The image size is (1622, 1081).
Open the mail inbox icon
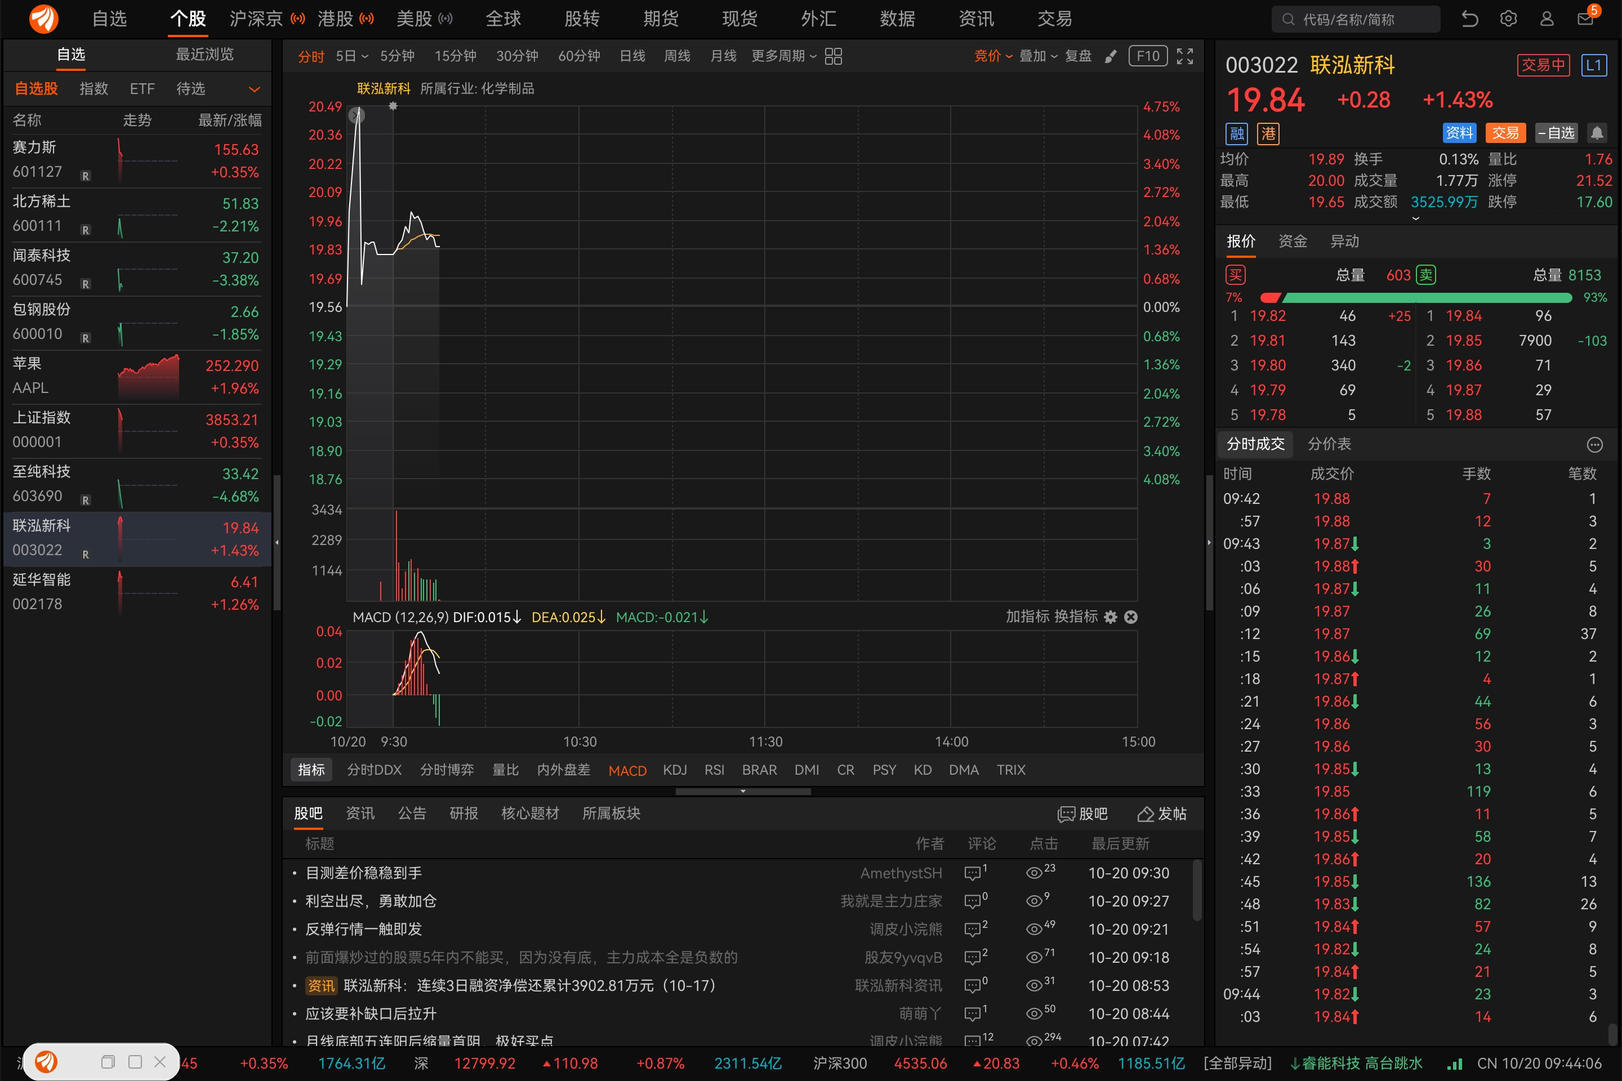click(1585, 19)
